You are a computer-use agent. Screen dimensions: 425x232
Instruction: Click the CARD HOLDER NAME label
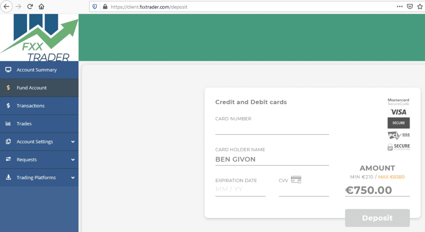click(x=240, y=150)
